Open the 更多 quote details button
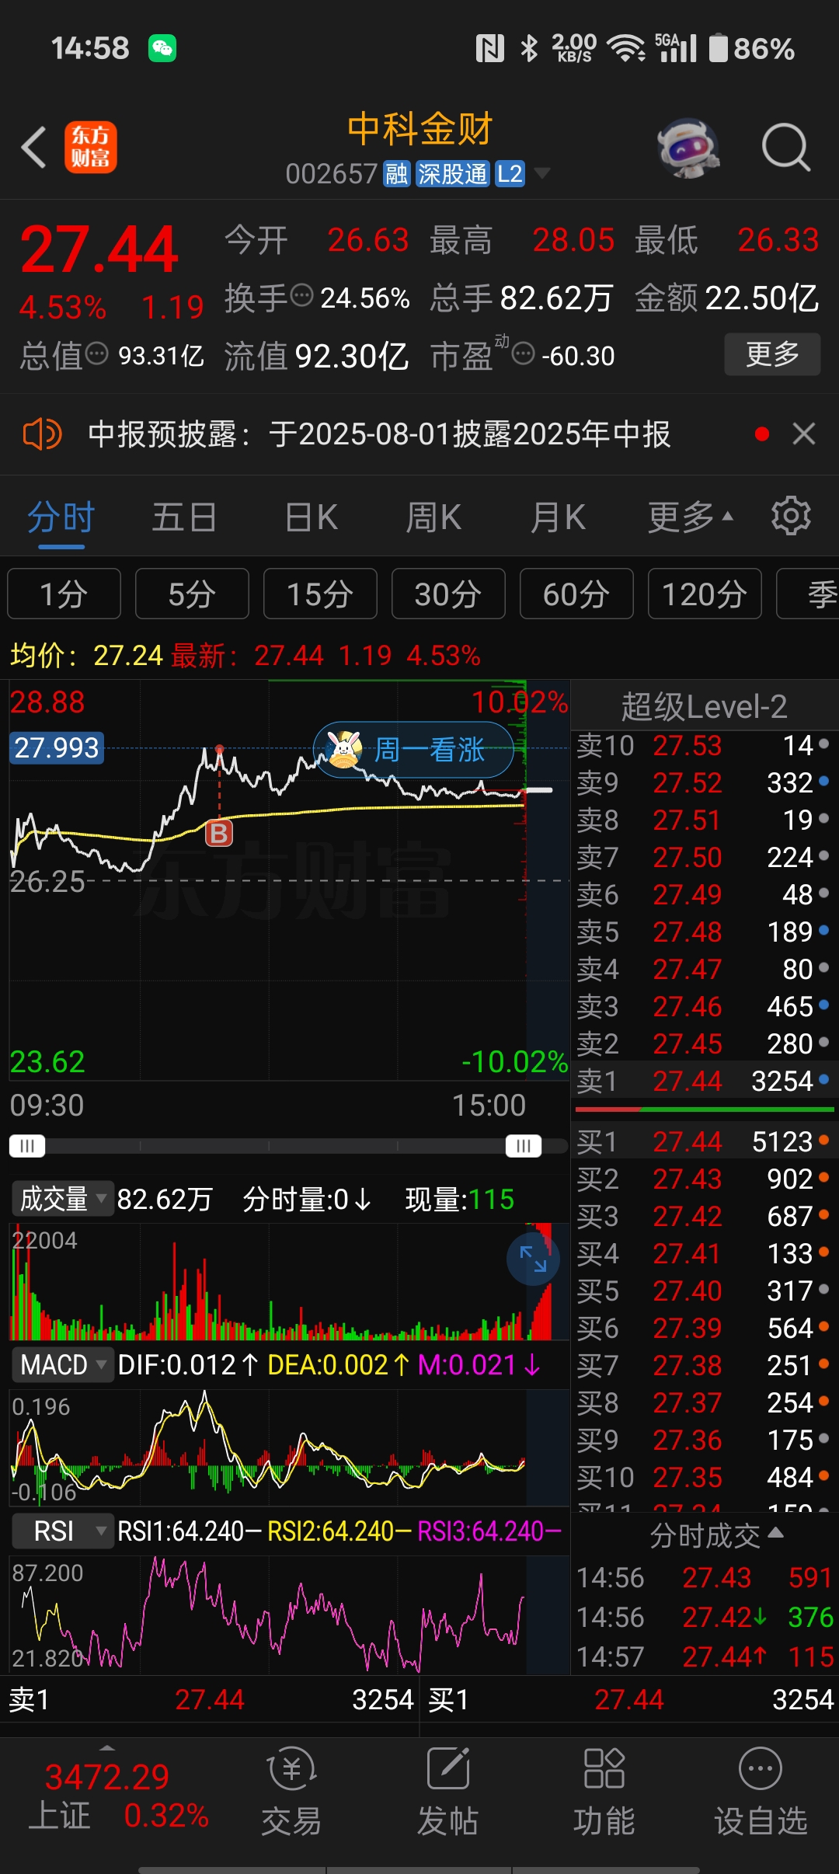This screenshot has width=839, height=1874. [x=772, y=354]
